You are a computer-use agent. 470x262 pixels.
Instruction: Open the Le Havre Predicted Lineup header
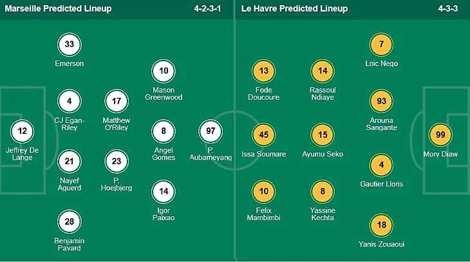coord(294,9)
